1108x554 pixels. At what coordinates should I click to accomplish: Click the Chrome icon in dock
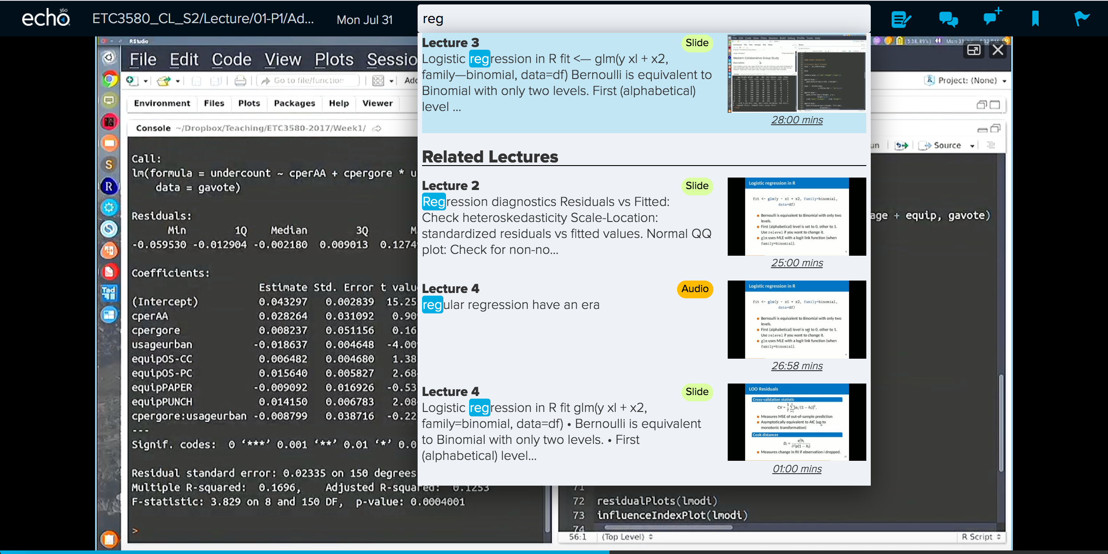109,79
